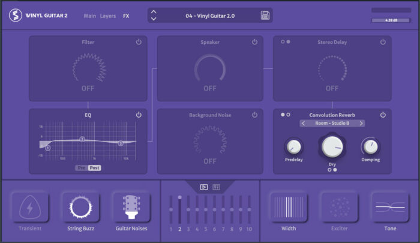Screen dimensions: 420x243
Task: Click the Width stripes icon
Action: pos(289,207)
